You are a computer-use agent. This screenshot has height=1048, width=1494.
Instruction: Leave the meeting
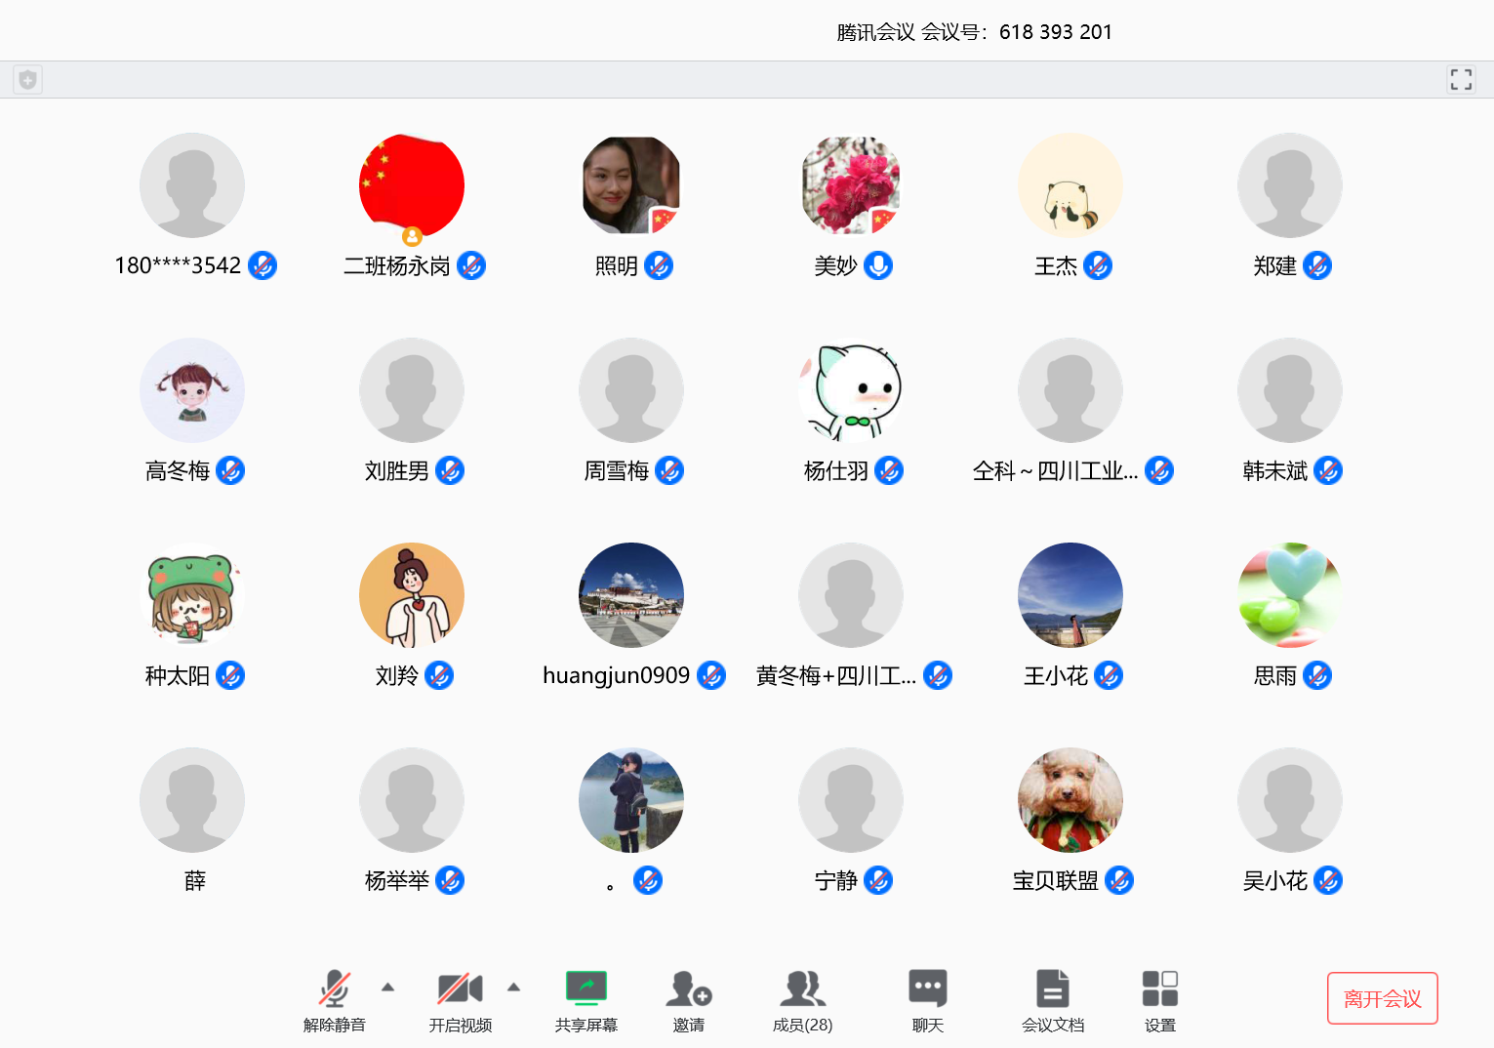pos(1382,998)
